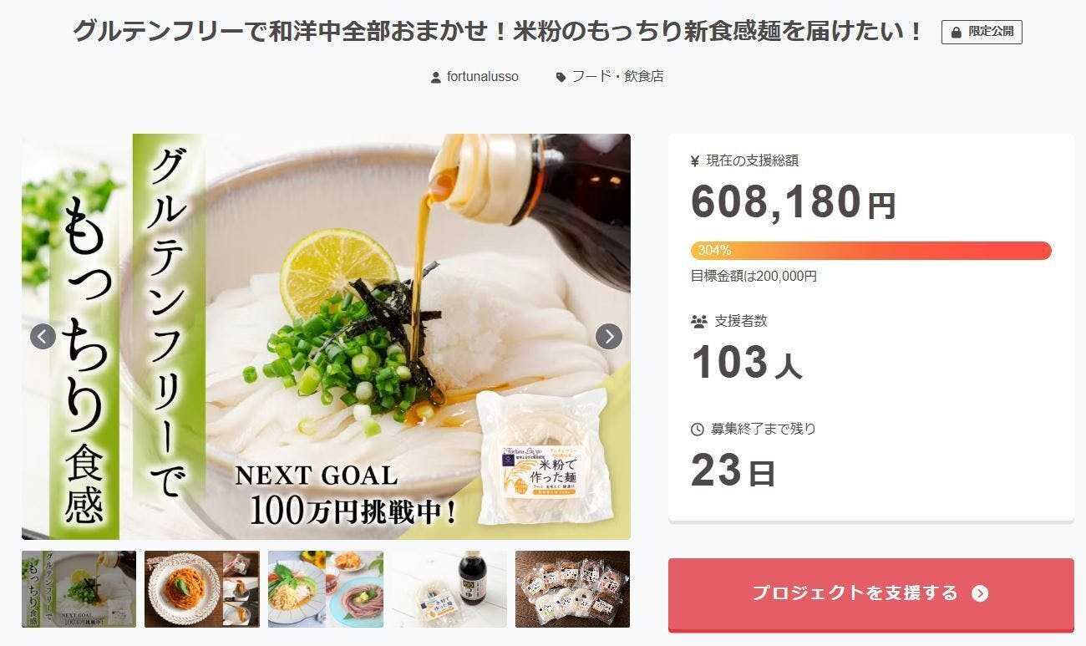Select the last thumbnail with packaged noodles

[573, 589]
